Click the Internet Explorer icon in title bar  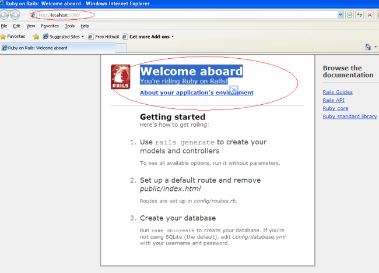point(2,3)
